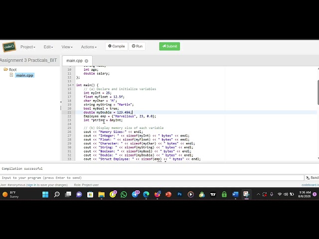Open the notification badge at taskbar end
Screen dimensions: 319x239
click(315, 195)
